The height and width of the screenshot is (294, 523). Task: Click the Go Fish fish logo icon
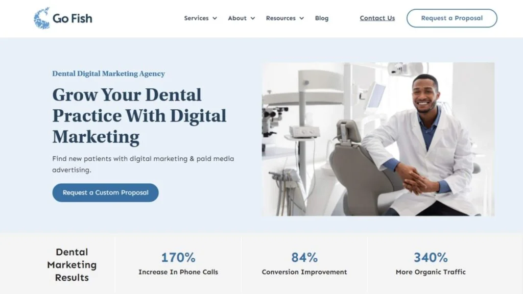[42, 18]
